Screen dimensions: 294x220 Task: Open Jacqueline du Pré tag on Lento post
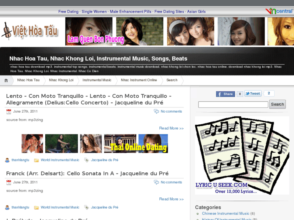pos(105,160)
